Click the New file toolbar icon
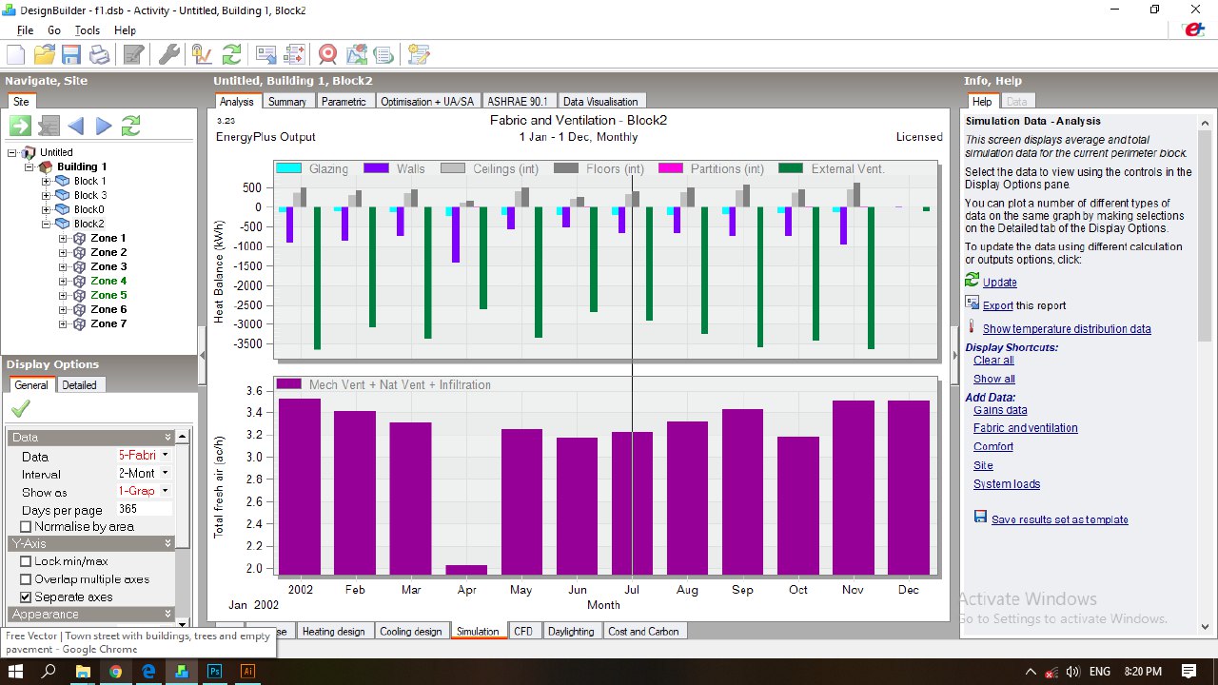Image resolution: width=1218 pixels, height=685 pixels. tap(15, 54)
